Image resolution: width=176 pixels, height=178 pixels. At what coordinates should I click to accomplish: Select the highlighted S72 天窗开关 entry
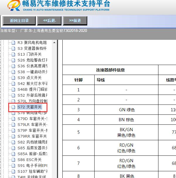pos(30,107)
